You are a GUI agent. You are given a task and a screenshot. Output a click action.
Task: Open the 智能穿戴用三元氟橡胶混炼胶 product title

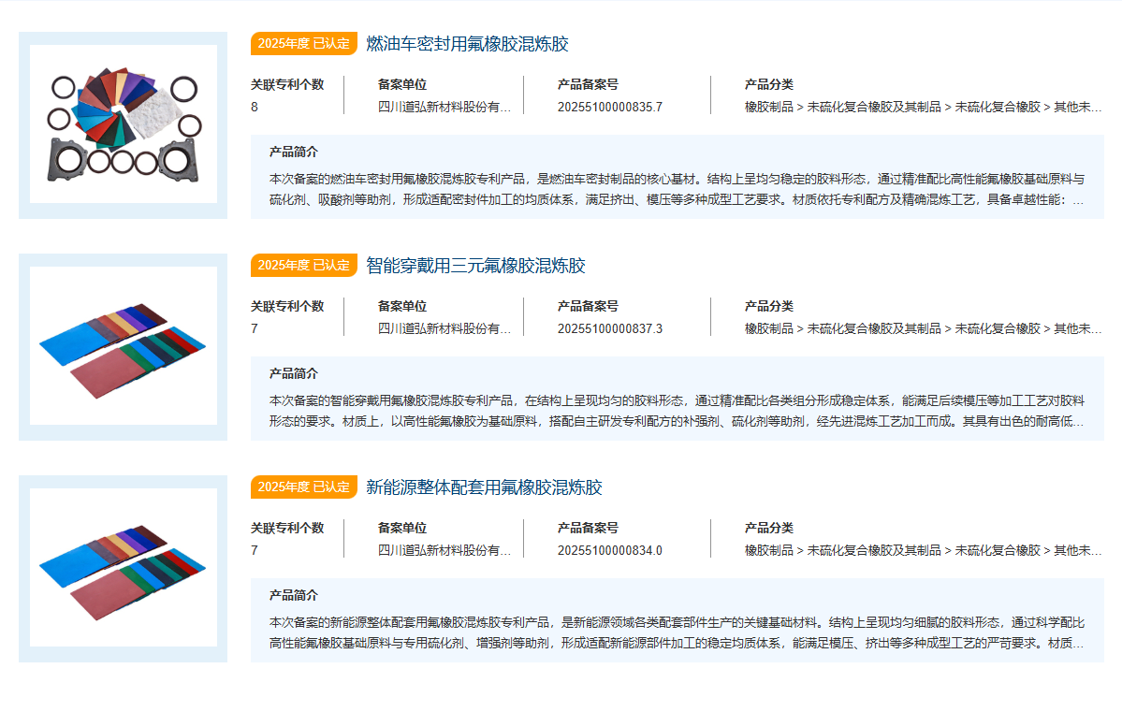click(x=476, y=266)
